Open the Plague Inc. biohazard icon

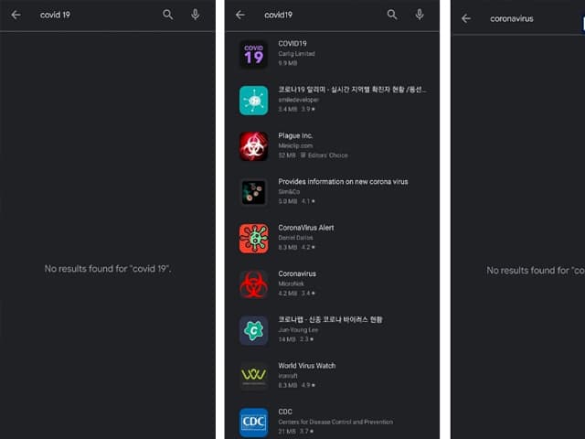tap(253, 145)
